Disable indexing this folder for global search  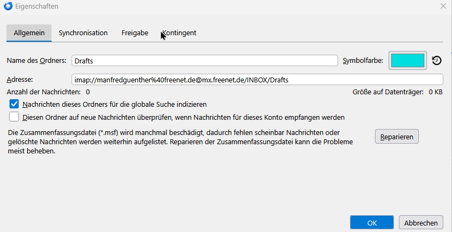15,104
